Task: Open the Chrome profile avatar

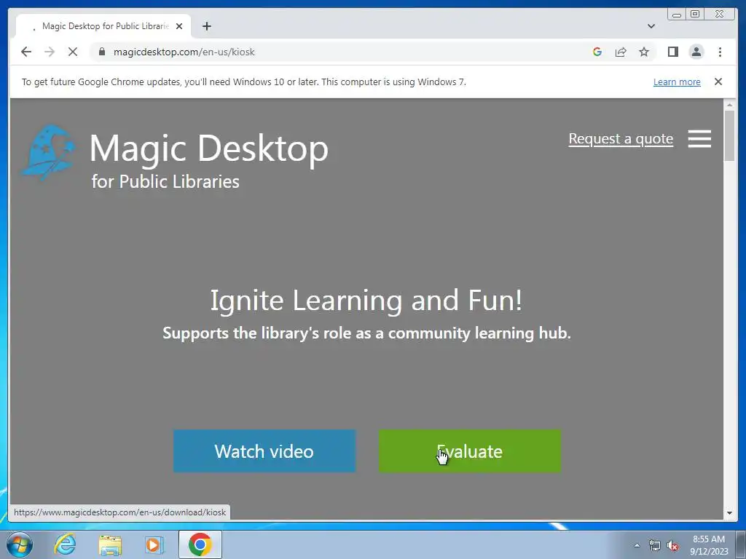Action: 696,52
